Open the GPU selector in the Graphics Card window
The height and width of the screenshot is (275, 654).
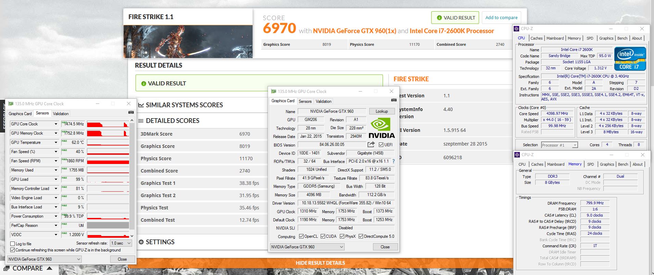tap(307, 247)
